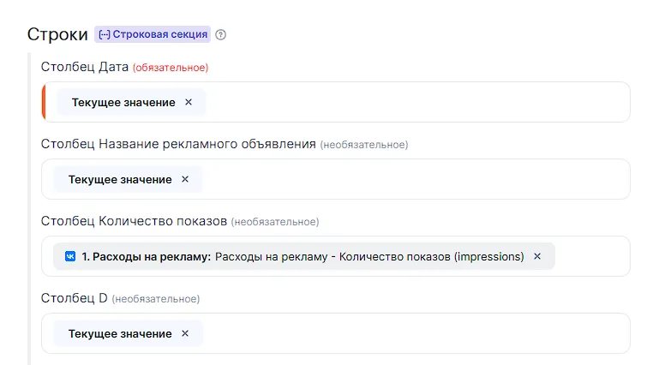This screenshot has width=659, height=365.
Task: Focus the Количество показов input field
Action: pos(591,256)
